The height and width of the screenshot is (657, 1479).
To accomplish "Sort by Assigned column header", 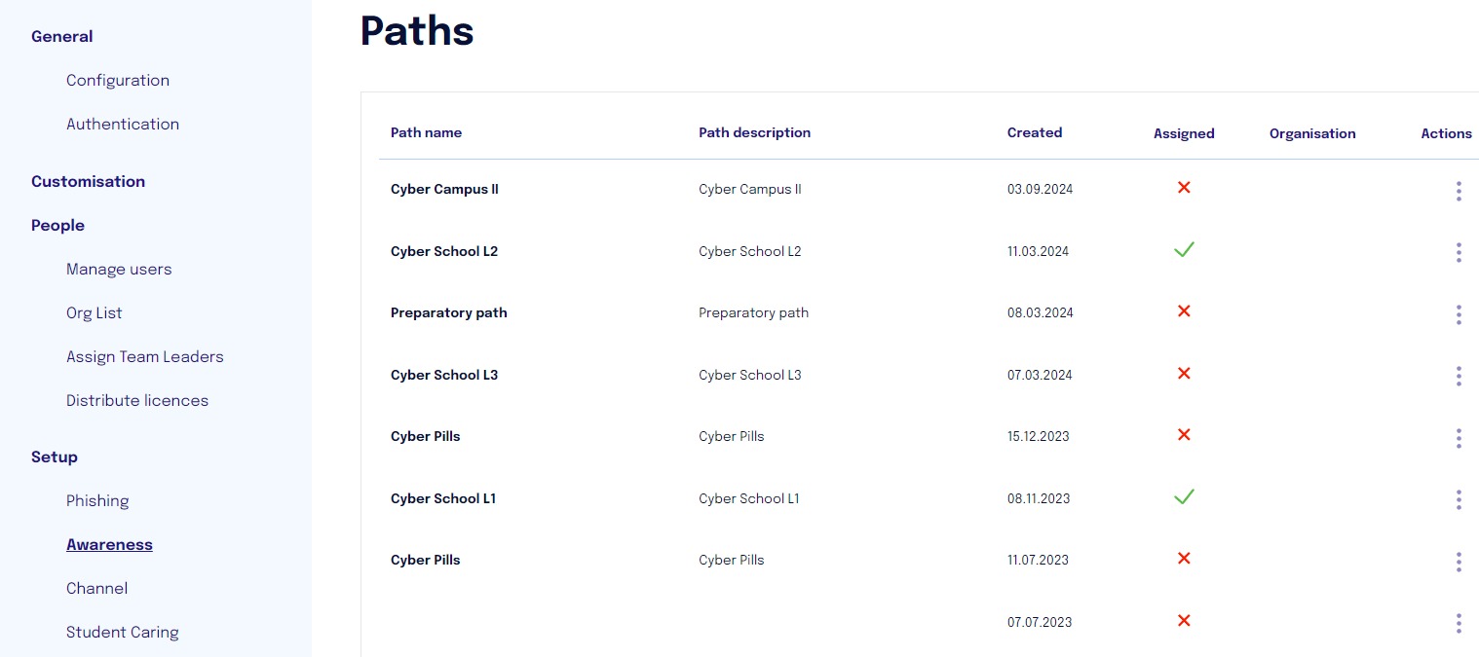I will pyautogui.click(x=1184, y=133).
